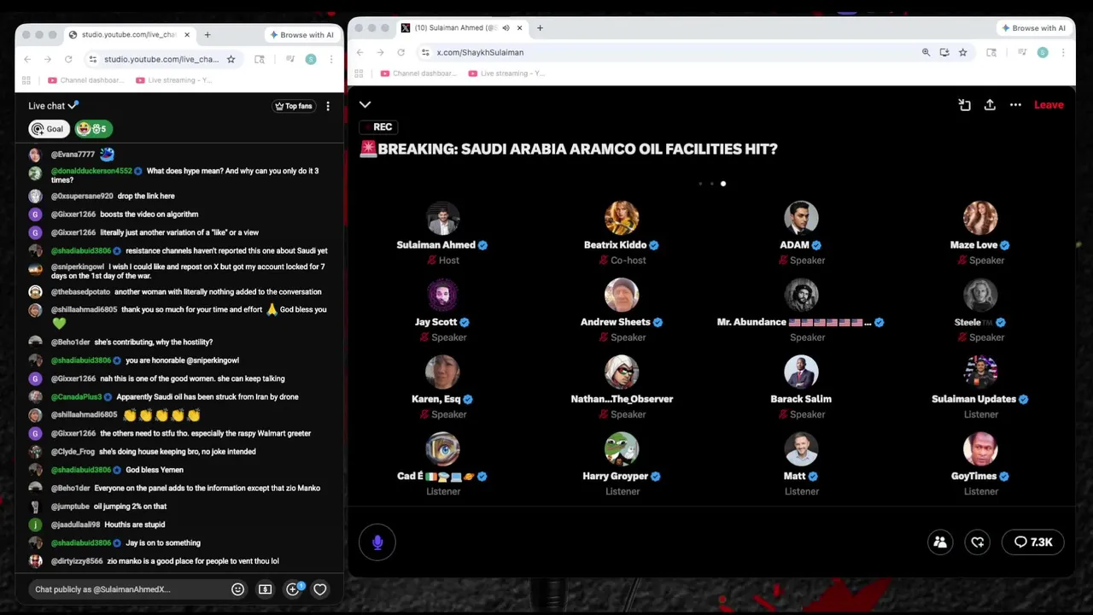Open the X Space three-dot more options
This screenshot has height=615, width=1093.
[x=1015, y=104]
